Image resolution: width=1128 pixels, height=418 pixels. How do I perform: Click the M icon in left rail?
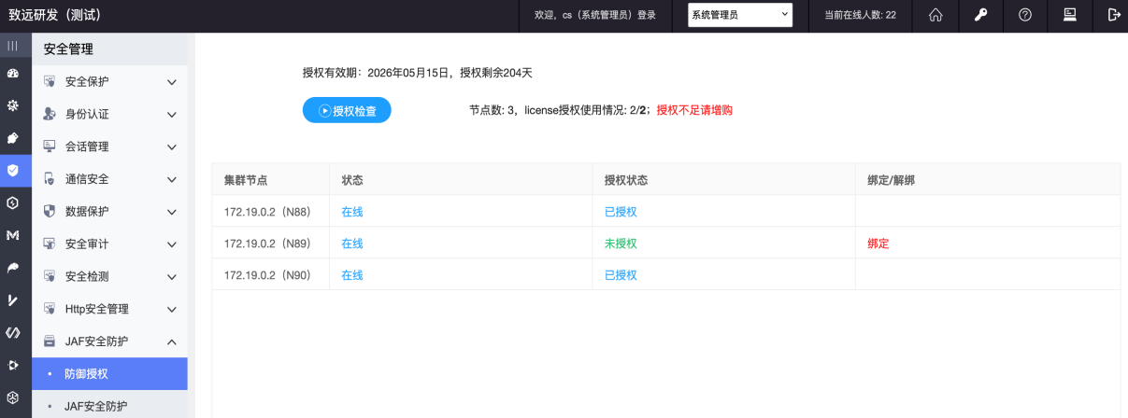12,235
